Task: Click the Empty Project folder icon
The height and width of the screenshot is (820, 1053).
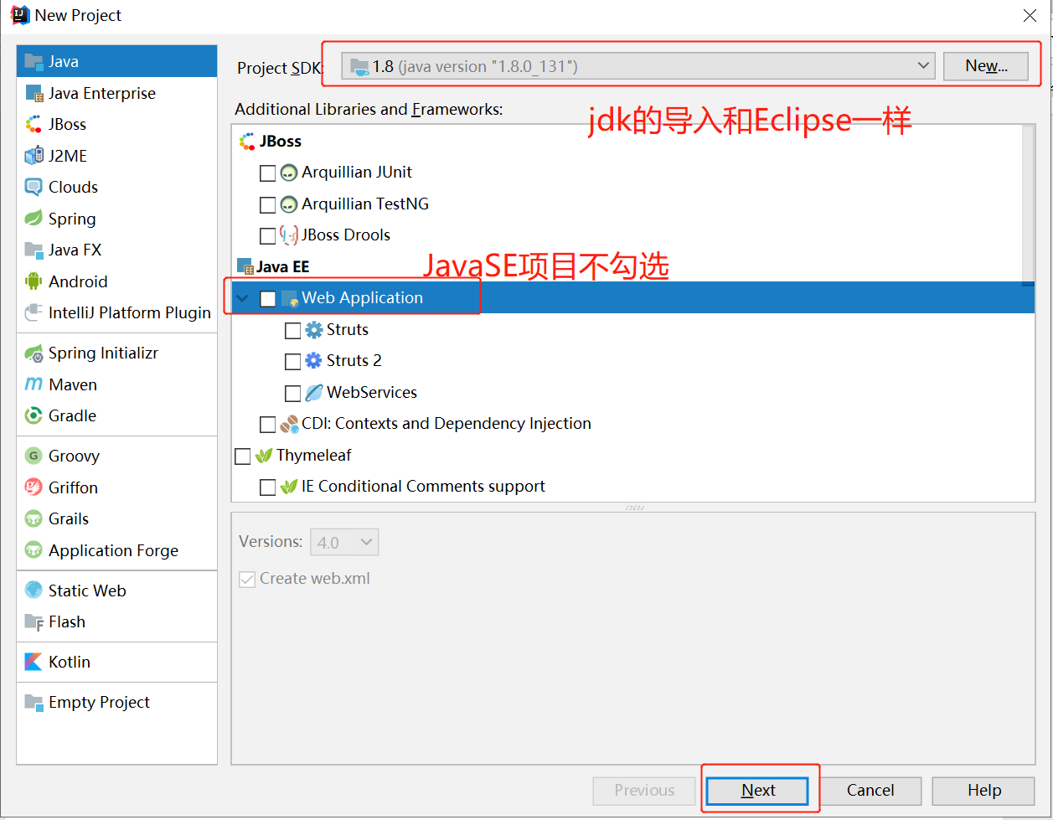Action: coord(34,702)
